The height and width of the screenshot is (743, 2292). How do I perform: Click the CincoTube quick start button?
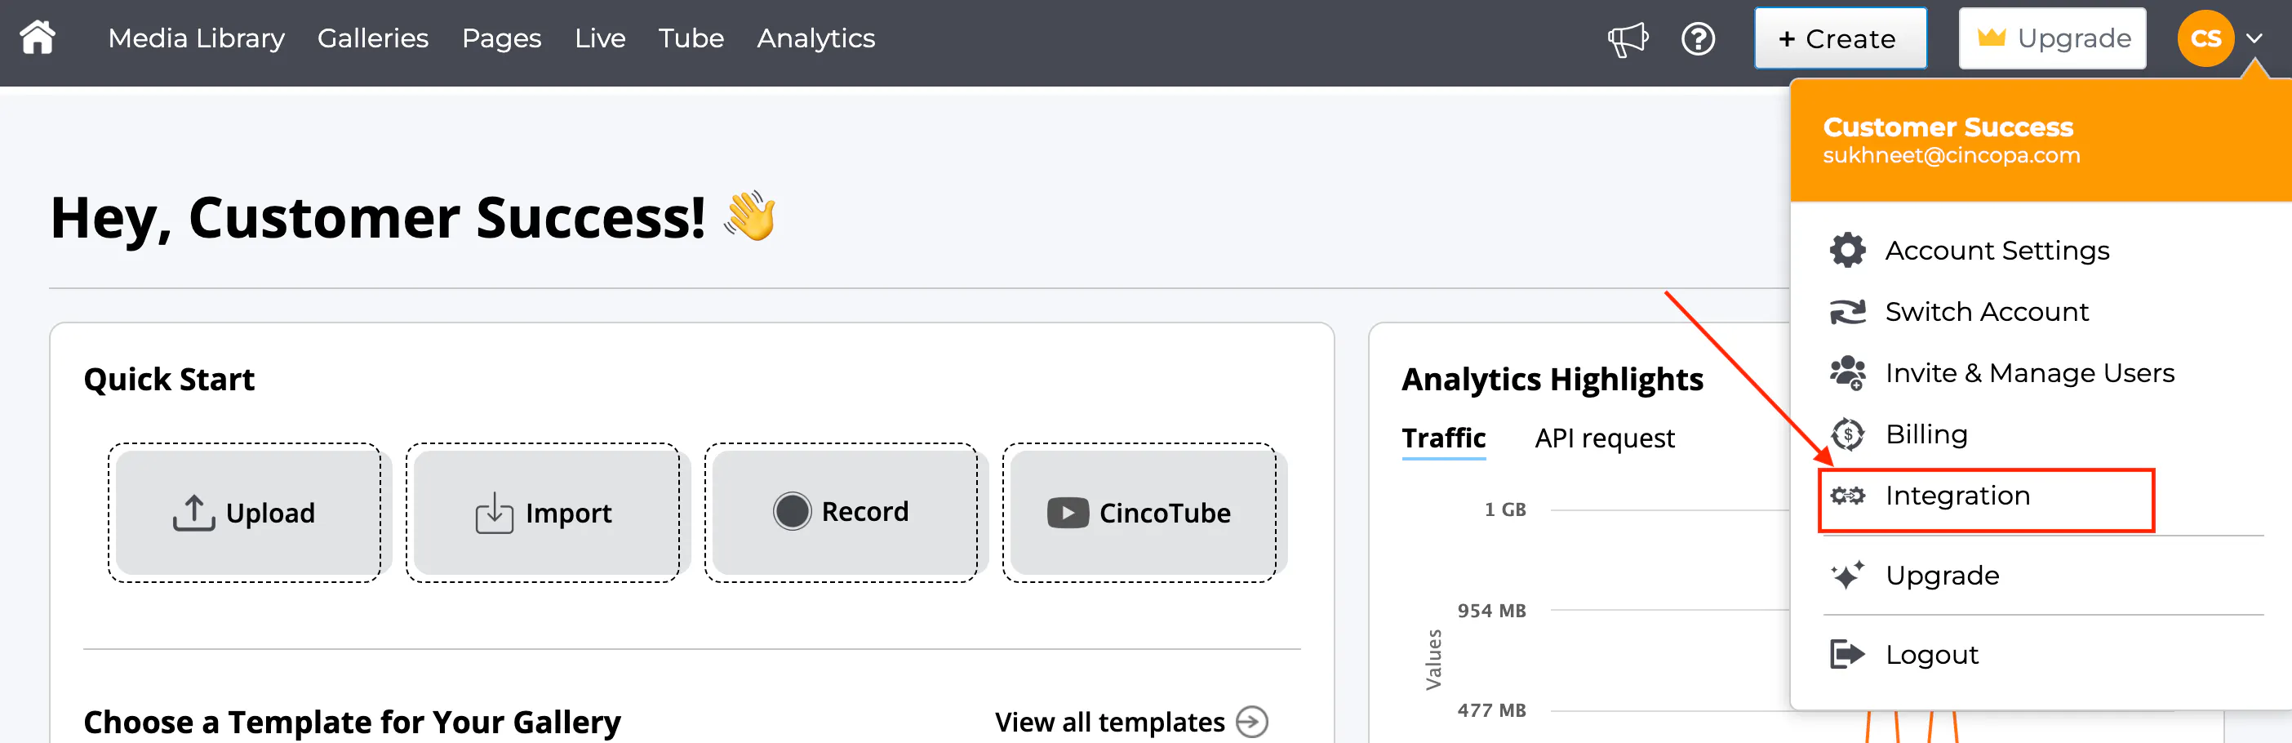pos(1139,513)
